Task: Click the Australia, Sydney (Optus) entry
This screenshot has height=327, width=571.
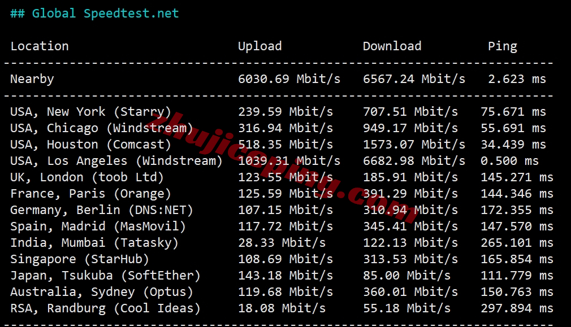Action: (102, 292)
